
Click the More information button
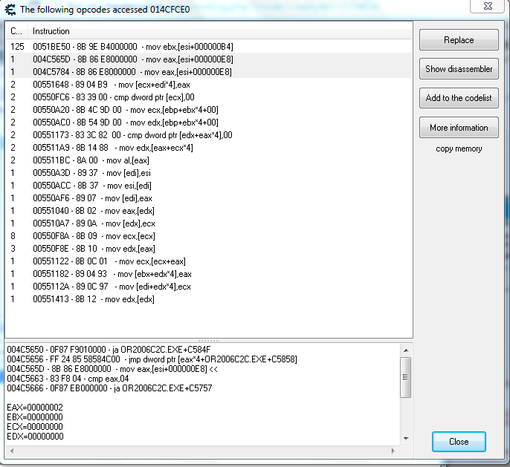tap(459, 128)
